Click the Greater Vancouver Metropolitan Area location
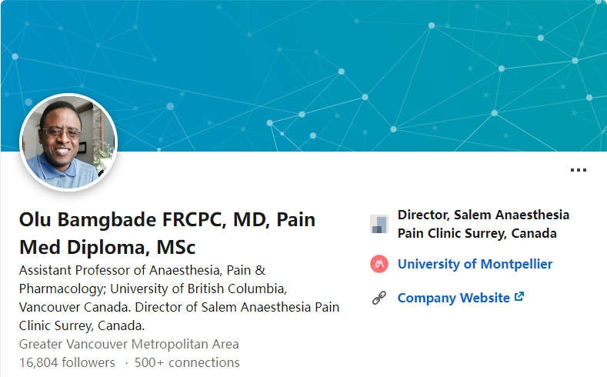The height and width of the screenshot is (377, 607). coord(129,344)
